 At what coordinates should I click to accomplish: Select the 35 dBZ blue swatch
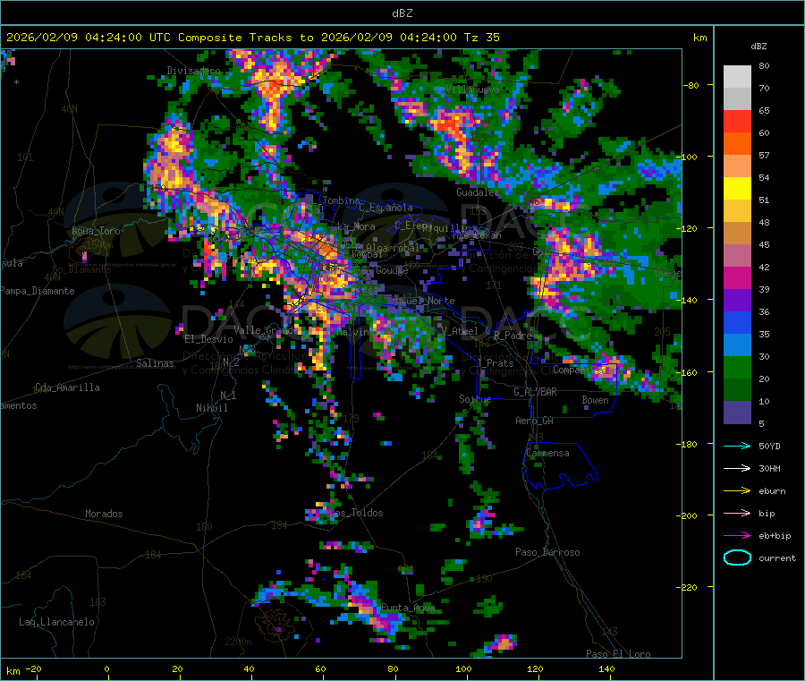737,345
